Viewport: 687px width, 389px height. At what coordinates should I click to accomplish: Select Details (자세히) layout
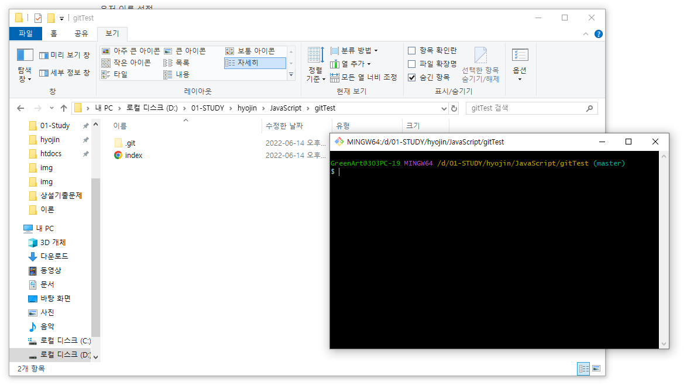(x=255, y=63)
